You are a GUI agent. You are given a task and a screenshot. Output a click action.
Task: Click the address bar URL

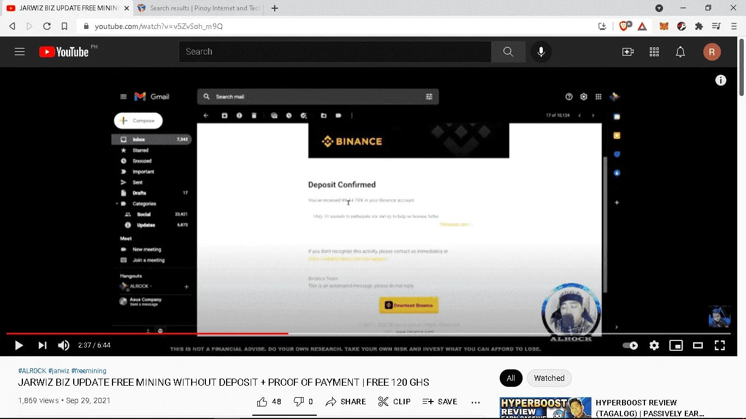point(159,26)
